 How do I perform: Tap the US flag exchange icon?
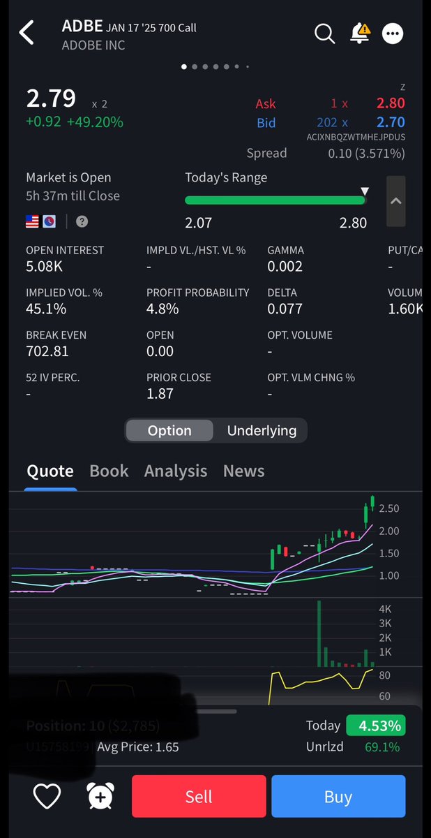click(x=32, y=221)
